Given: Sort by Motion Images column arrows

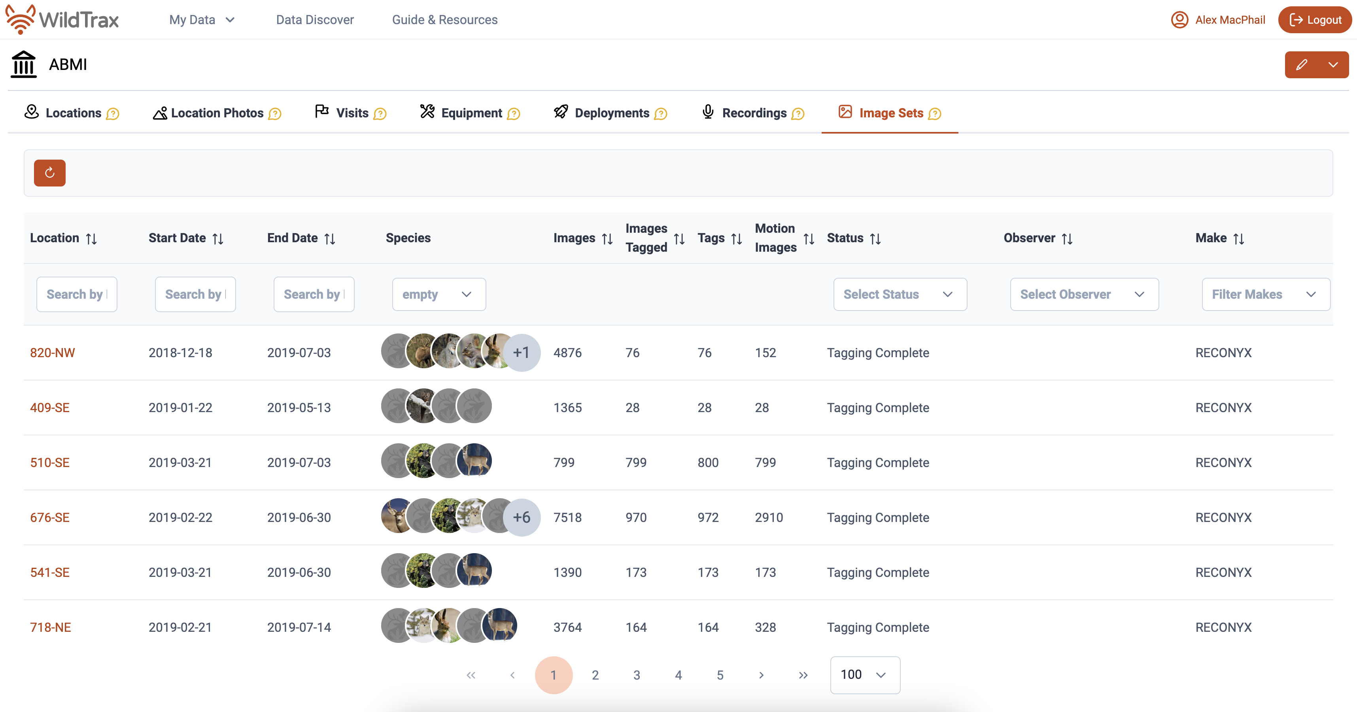Looking at the screenshot, I should [809, 239].
